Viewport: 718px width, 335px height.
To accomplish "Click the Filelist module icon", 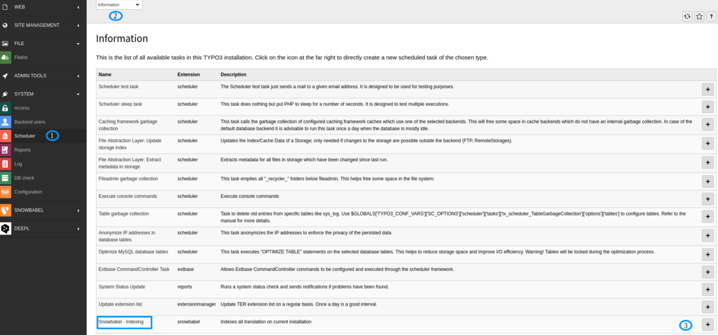I will pos(5,57).
